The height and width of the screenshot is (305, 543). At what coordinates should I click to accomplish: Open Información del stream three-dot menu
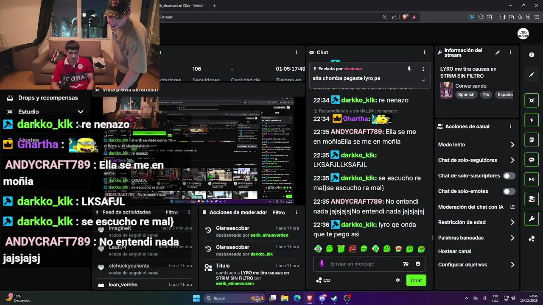tap(510, 53)
